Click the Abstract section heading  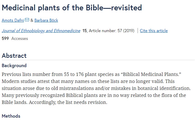tap(14, 56)
